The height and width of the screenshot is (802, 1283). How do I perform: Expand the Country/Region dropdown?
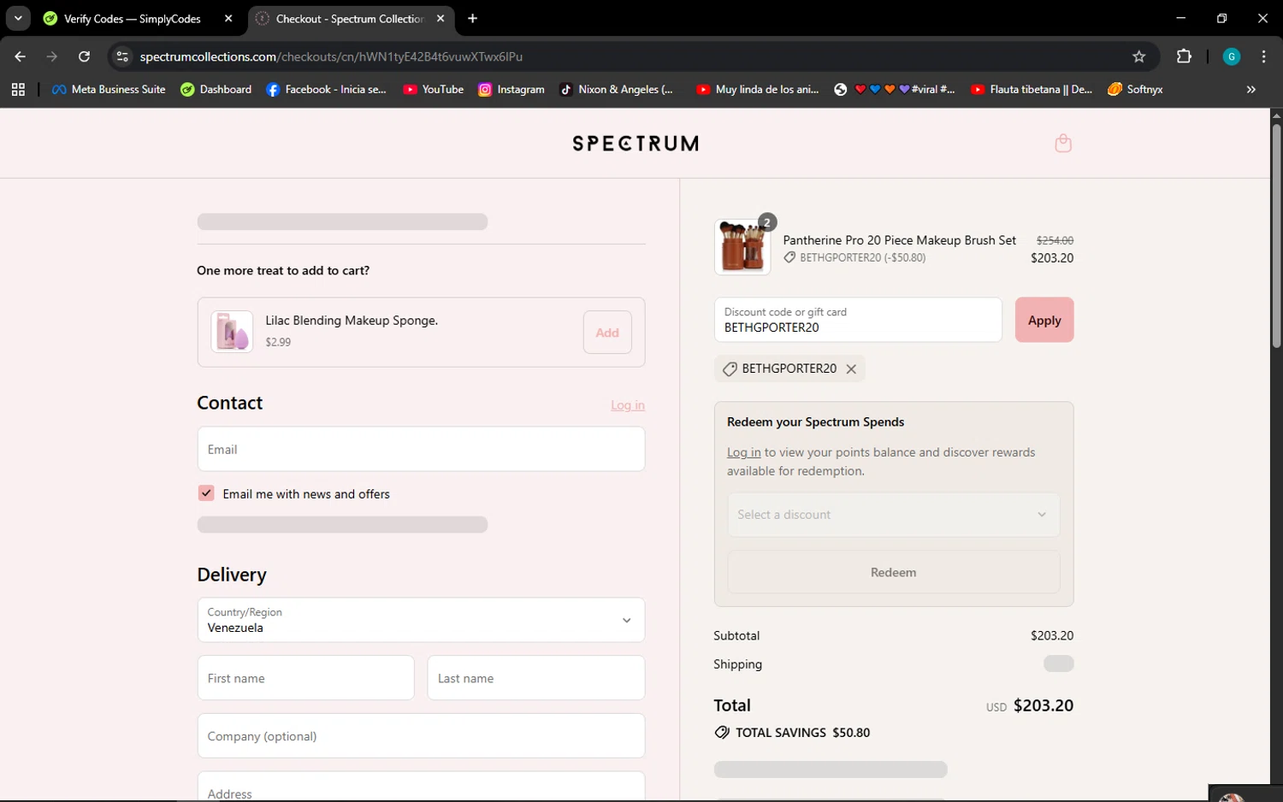(x=421, y=620)
